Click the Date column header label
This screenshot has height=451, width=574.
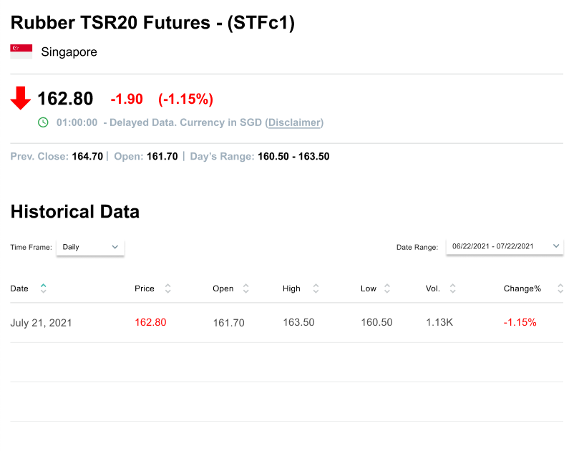(19, 288)
